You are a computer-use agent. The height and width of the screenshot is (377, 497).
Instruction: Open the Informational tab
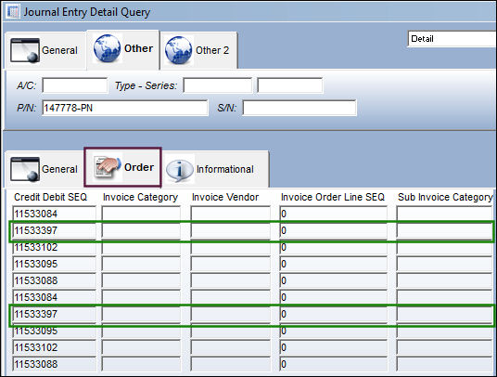tap(215, 169)
